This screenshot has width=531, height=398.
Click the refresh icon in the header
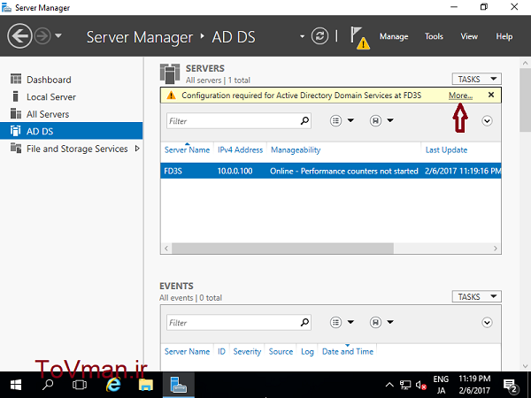coord(320,36)
